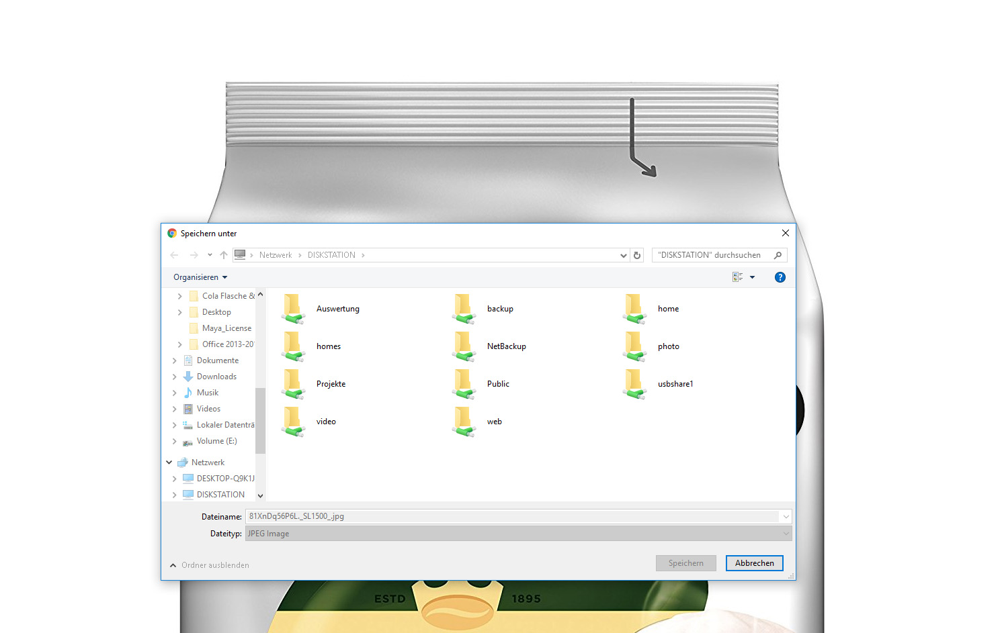This screenshot has width=1002, height=633.
Task: Open the Projekte network folder
Action: coord(314,384)
